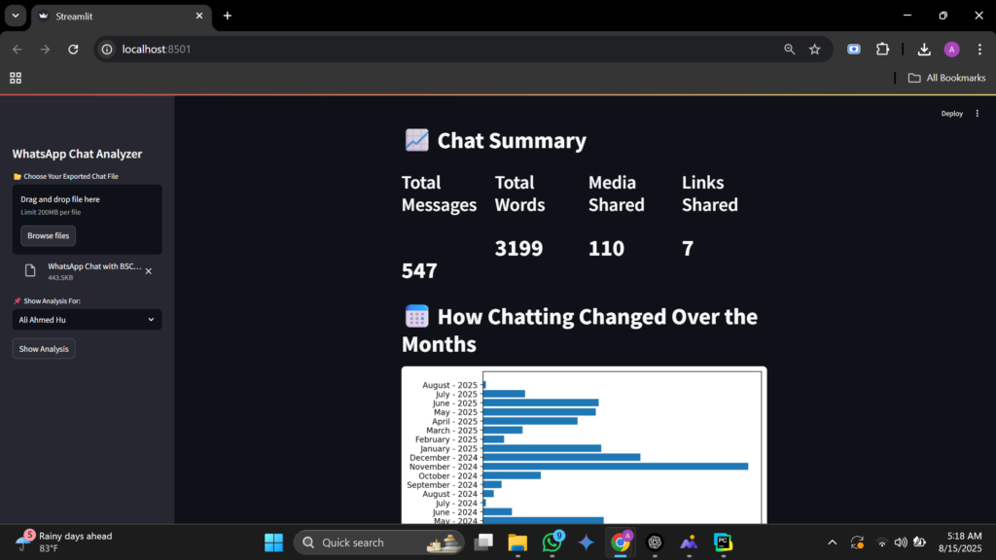Open Wi-Fi network settings in tray
Image resolution: width=996 pixels, height=560 pixels.
pyautogui.click(x=881, y=542)
